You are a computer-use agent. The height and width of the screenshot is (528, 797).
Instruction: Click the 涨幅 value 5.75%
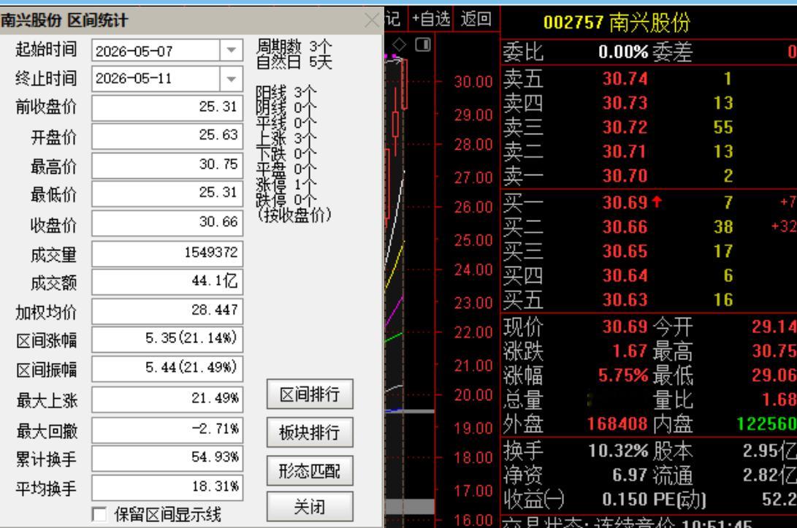coord(623,375)
